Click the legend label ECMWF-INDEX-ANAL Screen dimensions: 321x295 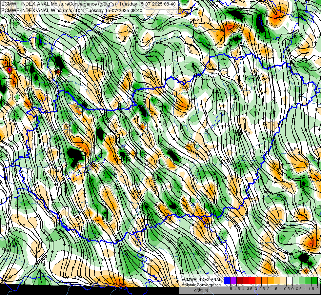point(201,280)
